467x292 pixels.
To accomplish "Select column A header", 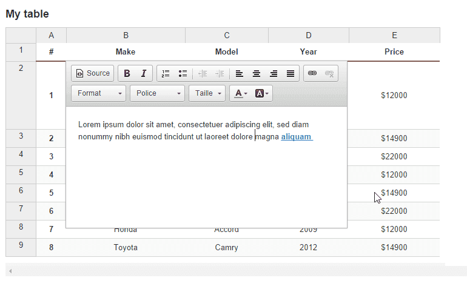I will click(x=51, y=35).
